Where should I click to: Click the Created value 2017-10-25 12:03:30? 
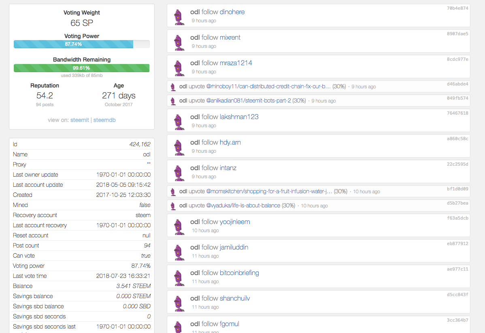(x=123, y=195)
